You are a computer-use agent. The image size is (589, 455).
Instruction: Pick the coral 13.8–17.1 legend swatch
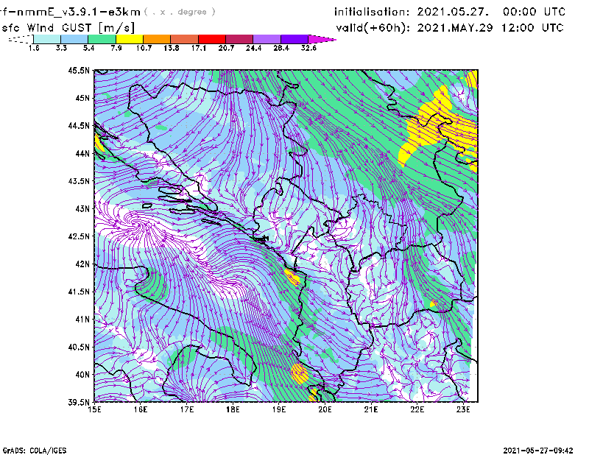[185, 39]
